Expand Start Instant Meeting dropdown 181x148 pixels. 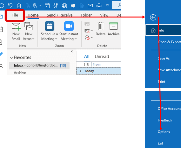coord(69,36)
